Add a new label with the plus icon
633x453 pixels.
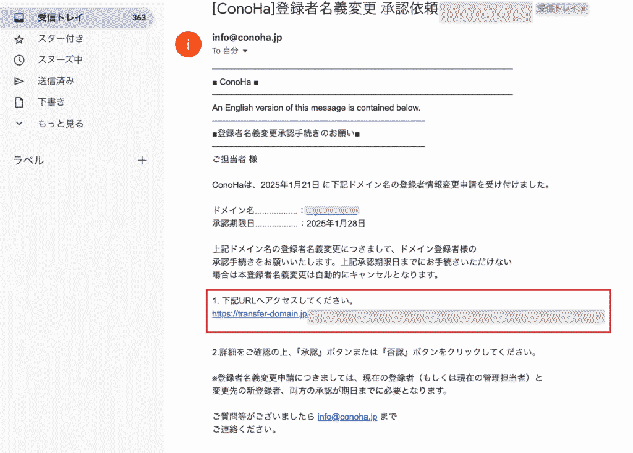point(142,161)
